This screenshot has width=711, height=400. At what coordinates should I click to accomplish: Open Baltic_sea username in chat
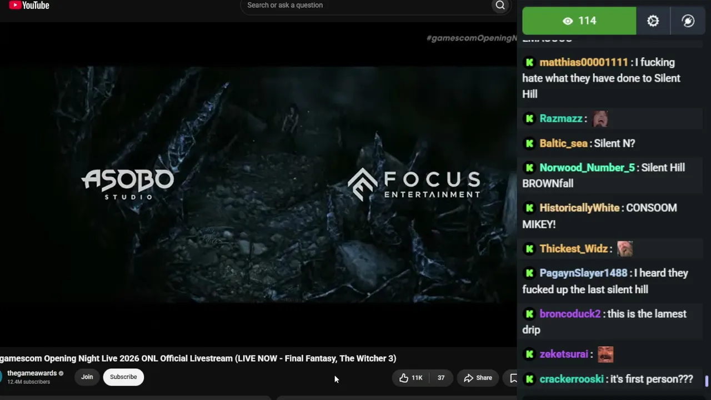[x=564, y=143]
